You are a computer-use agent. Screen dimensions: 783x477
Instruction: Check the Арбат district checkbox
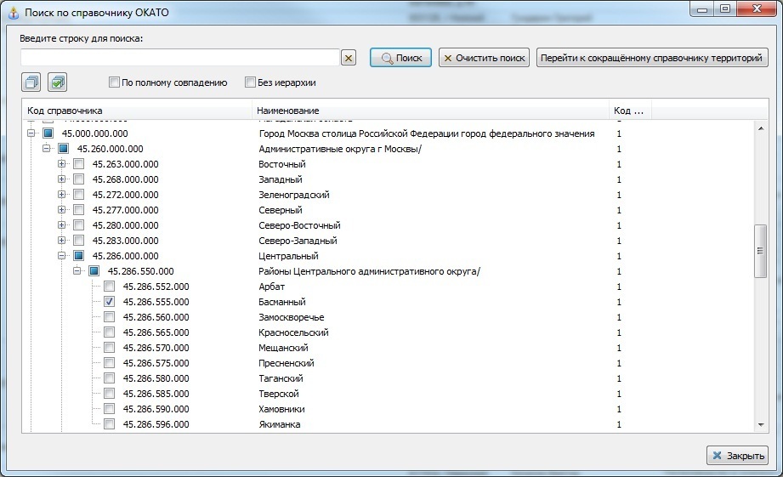pos(109,287)
